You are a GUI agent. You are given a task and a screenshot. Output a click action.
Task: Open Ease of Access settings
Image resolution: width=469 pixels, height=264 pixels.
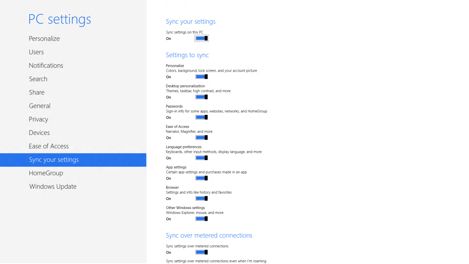coord(49,146)
